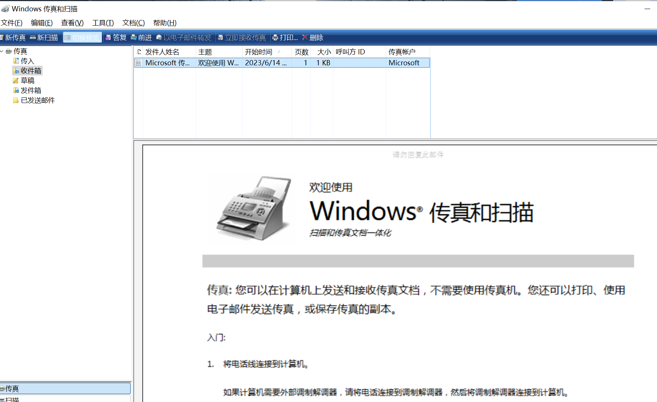
Task: Click the New Scan (新扫描) toolbar button
Action: (x=44, y=37)
